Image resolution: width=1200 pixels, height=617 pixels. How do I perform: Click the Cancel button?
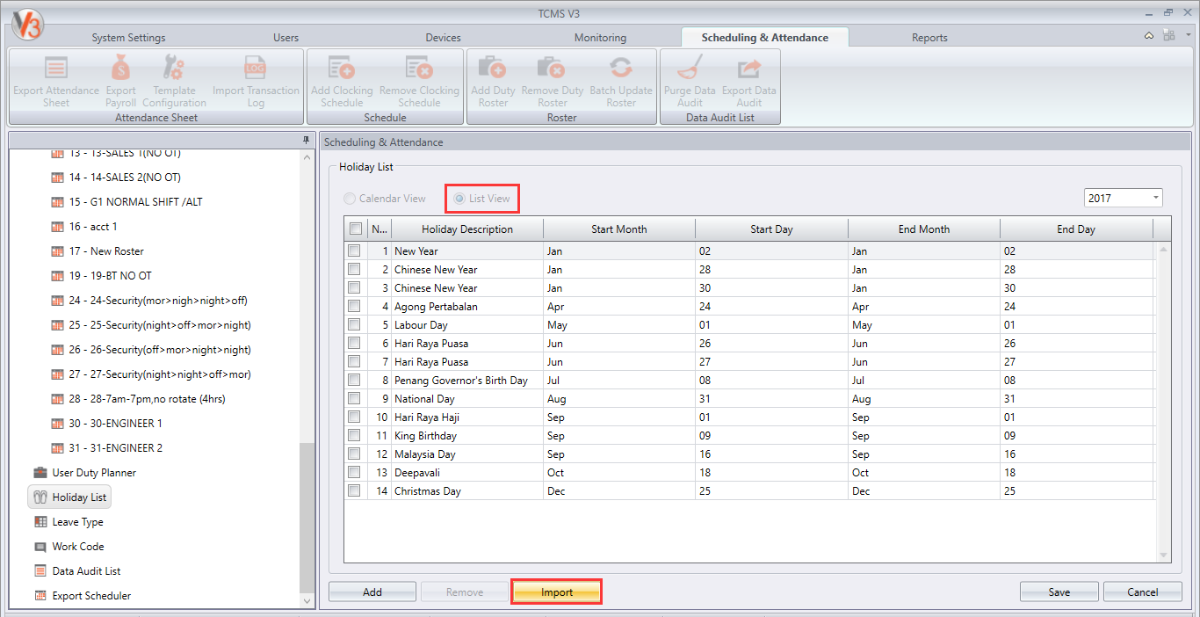pyautogui.click(x=1143, y=592)
